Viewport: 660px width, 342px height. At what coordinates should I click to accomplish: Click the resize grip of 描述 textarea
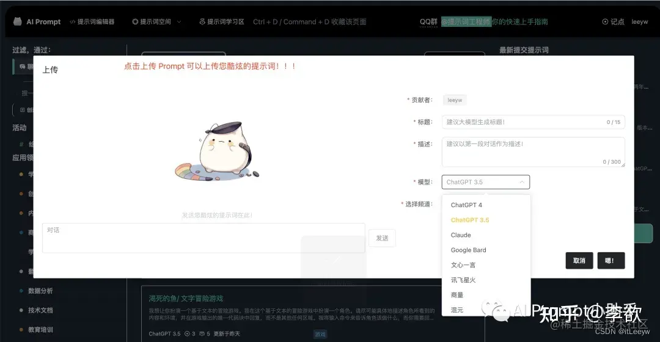(x=623, y=165)
